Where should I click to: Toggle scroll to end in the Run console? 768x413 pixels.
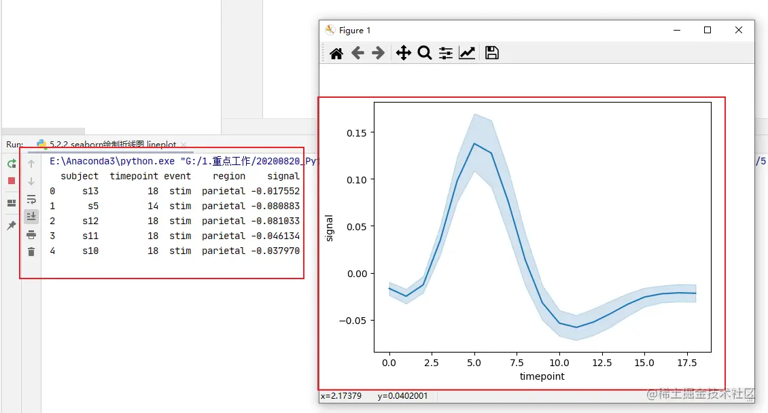click(31, 216)
